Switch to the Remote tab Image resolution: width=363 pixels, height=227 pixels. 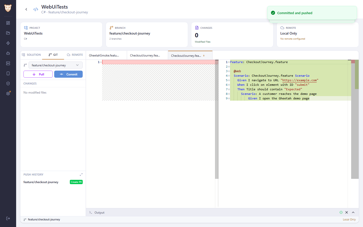[75, 55]
